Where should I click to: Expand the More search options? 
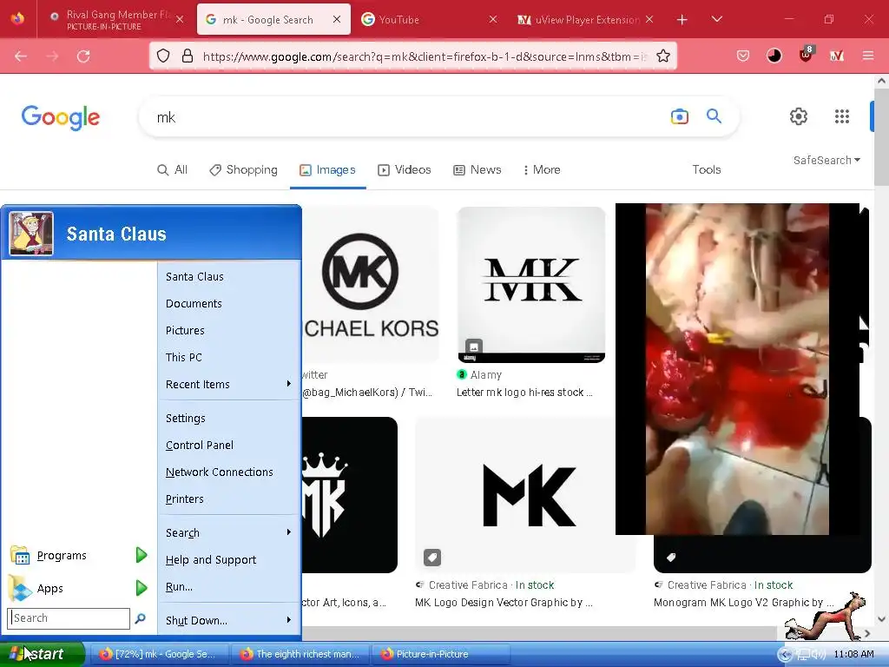point(542,169)
